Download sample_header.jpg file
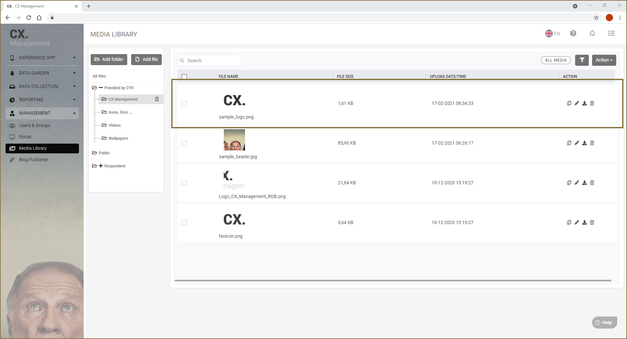This screenshot has height=339, width=627. point(585,143)
